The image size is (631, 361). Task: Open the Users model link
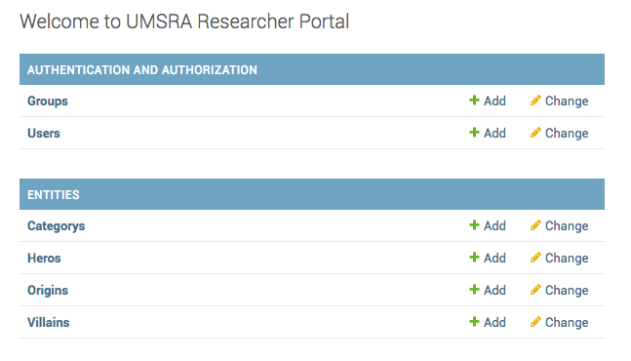pos(44,134)
